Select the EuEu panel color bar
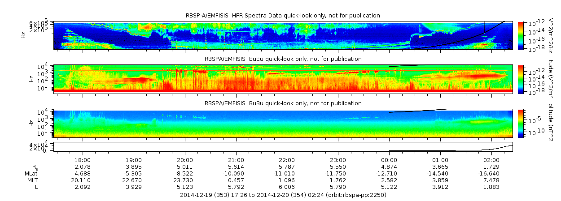Screen dimensions: 561x201 521,79
